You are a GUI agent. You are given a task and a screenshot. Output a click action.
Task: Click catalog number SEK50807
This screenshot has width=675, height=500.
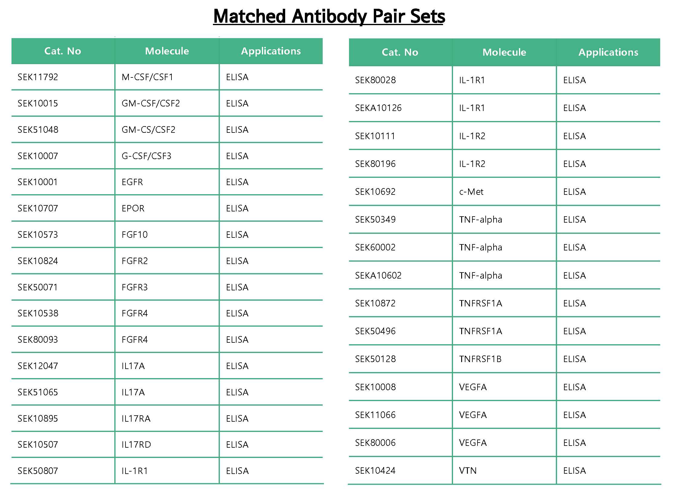[38, 471]
